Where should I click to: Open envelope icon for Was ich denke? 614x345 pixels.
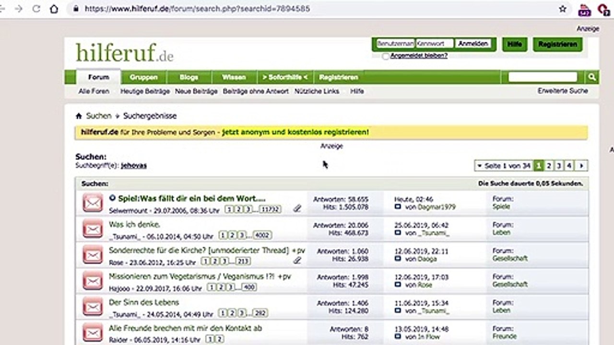coord(93,229)
